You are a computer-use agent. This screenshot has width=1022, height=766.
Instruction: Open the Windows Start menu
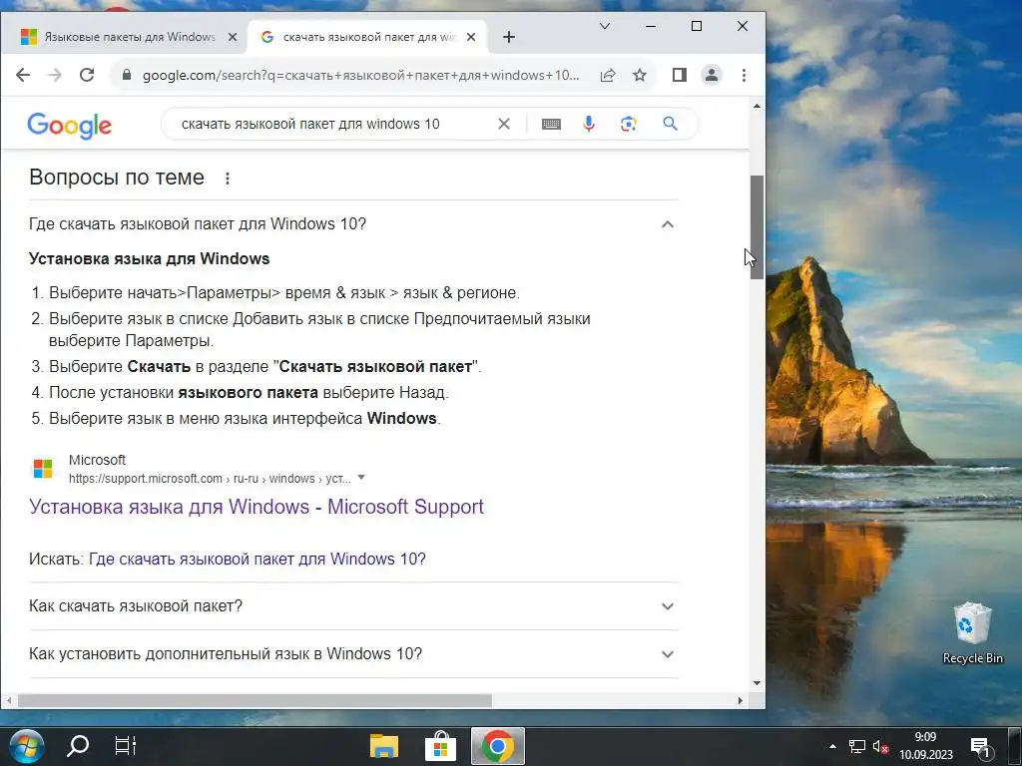coord(25,746)
